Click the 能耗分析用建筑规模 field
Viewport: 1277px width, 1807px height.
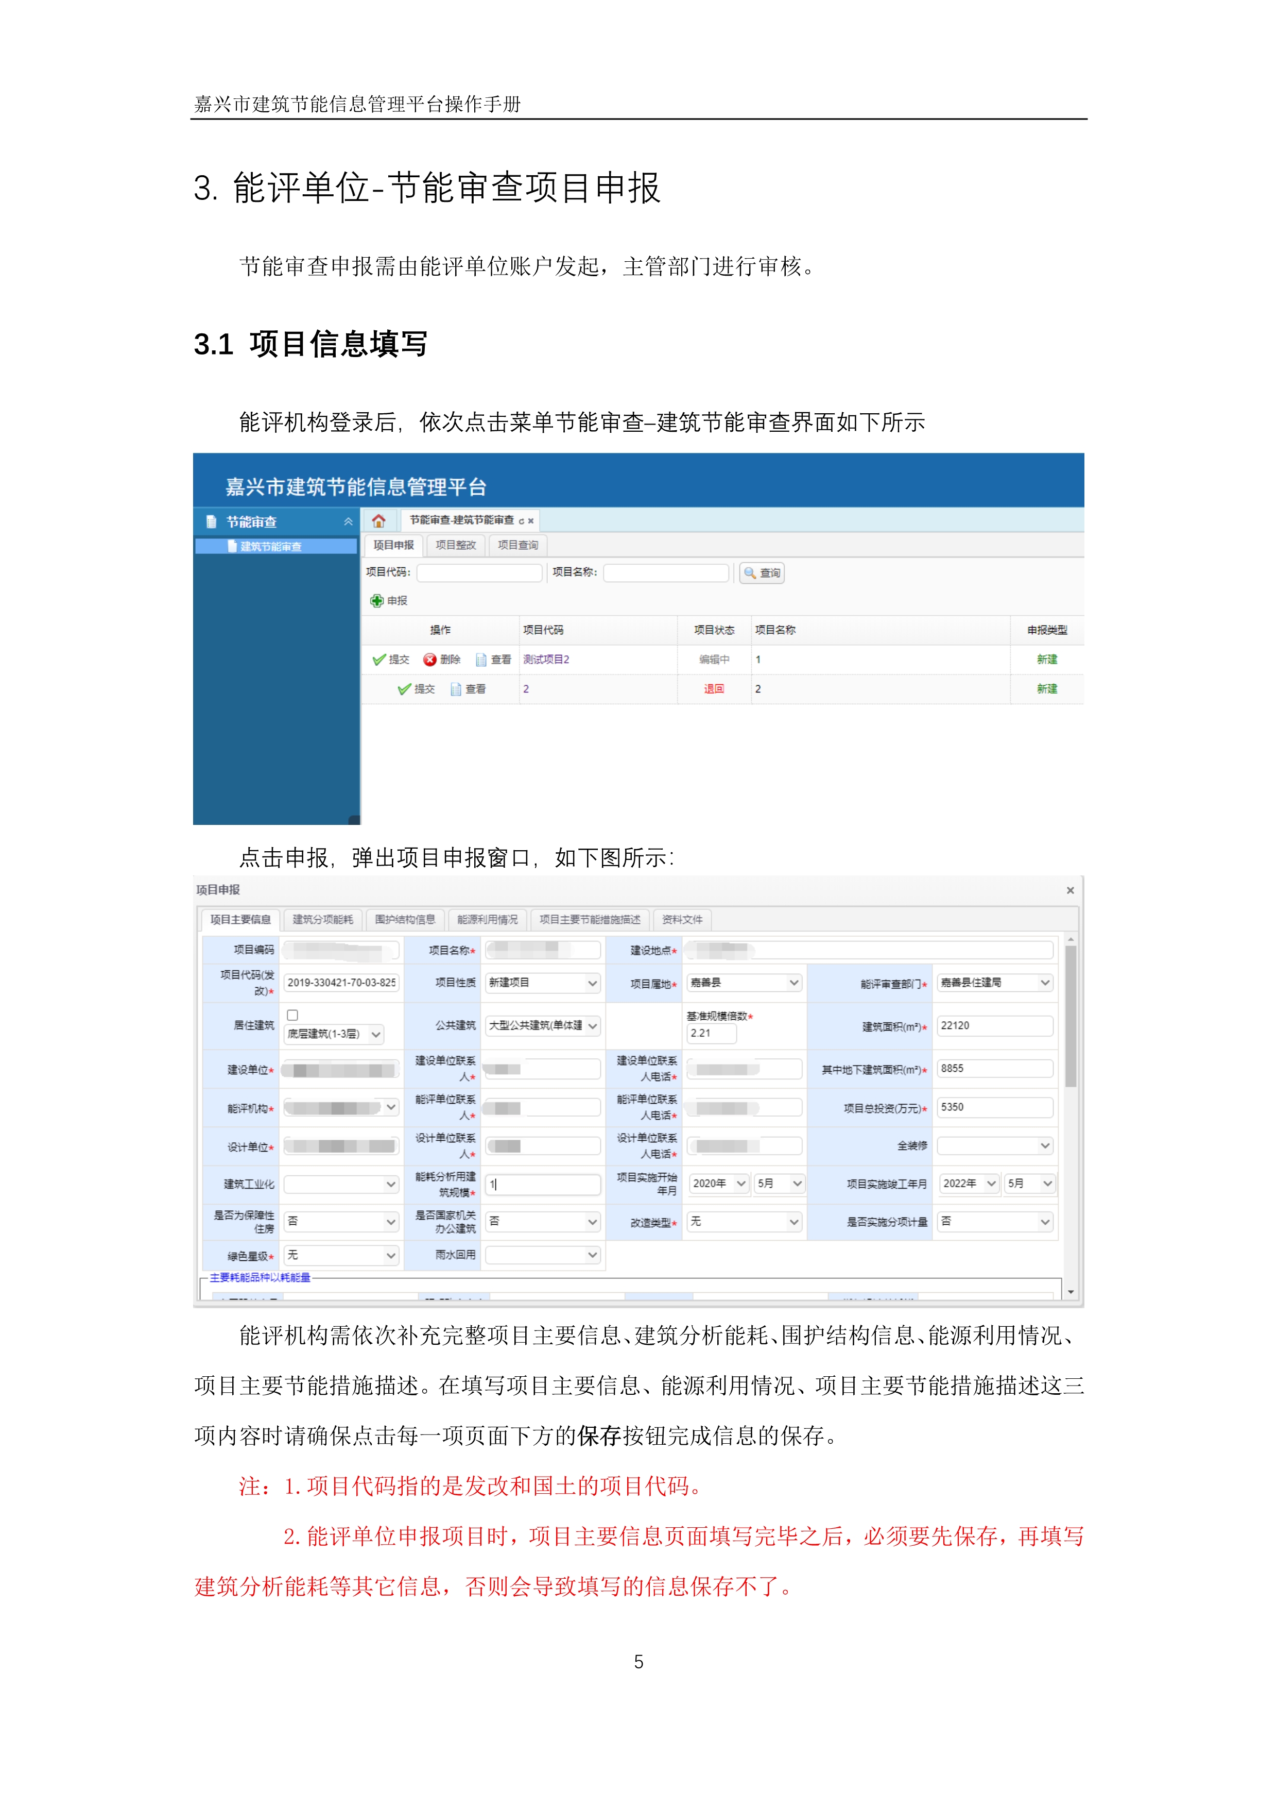pyautogui.click(x=543, y=1184)
